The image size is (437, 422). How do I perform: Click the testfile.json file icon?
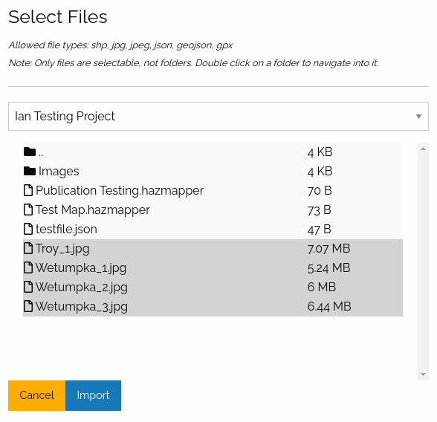pyautogui.click(x=28, y=229)
